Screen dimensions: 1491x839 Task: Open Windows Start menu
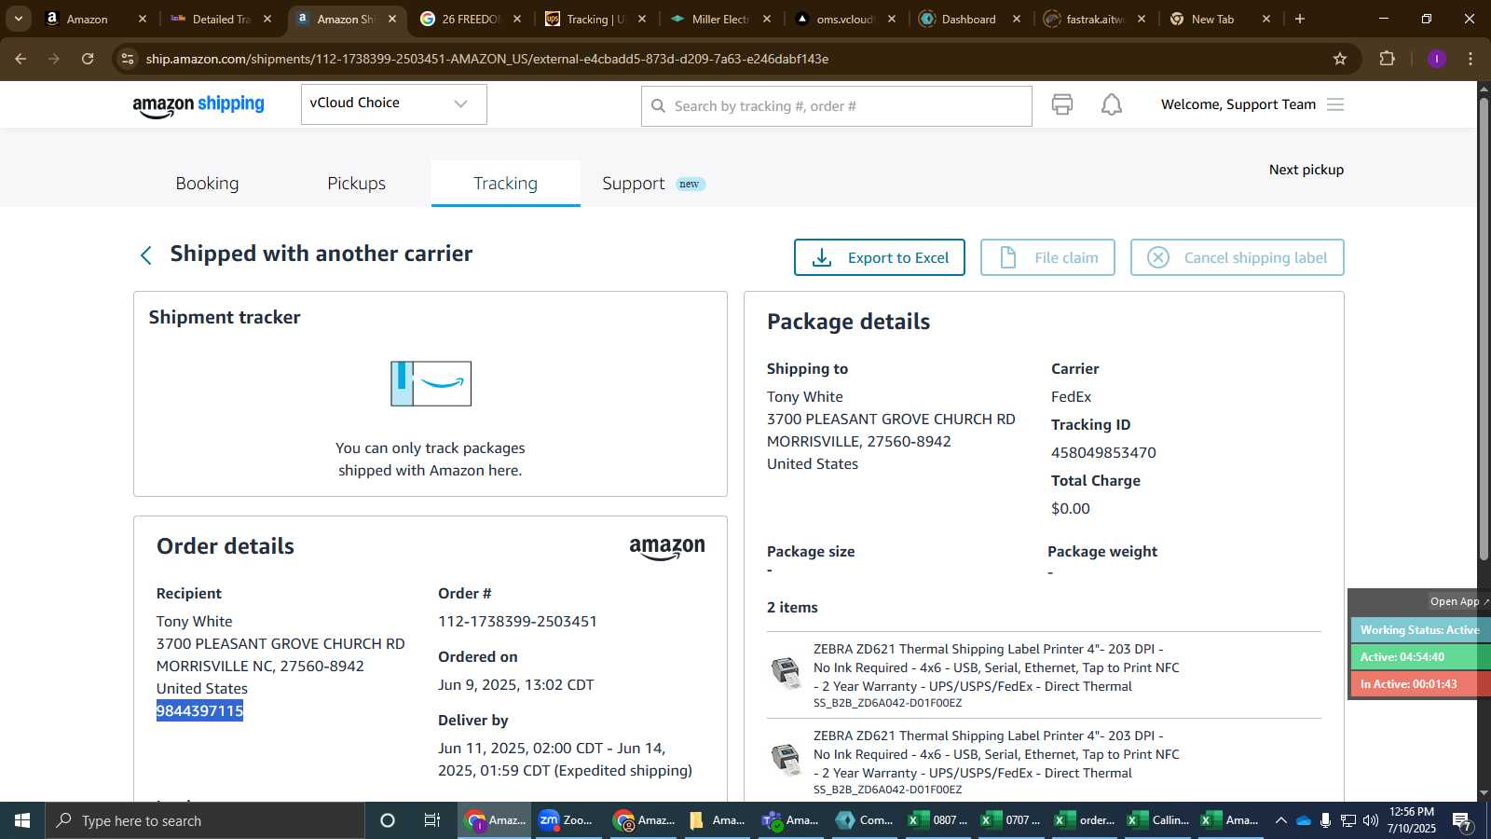[x=22, y=820]
